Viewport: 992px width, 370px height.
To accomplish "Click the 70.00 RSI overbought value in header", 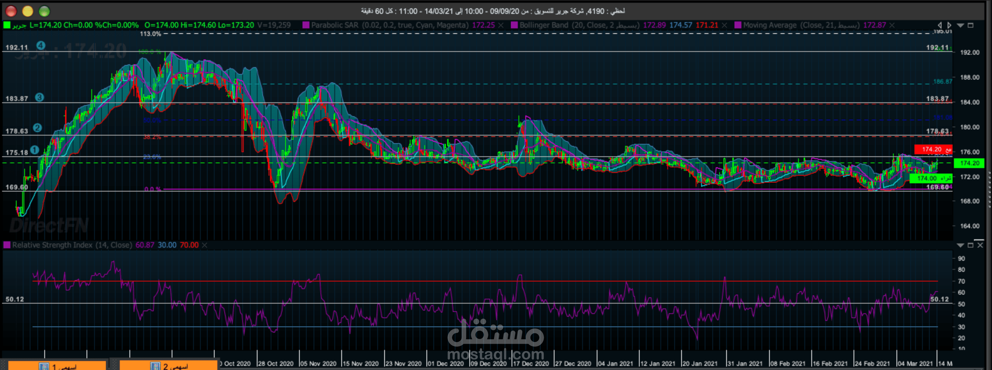I will click(x=189, y=245).
